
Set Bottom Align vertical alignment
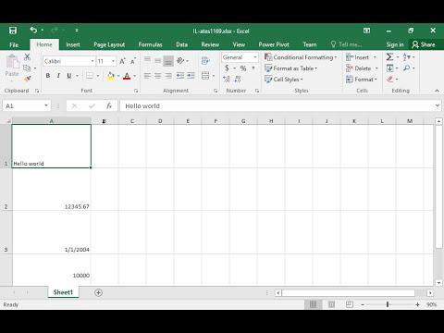(168, 60)
